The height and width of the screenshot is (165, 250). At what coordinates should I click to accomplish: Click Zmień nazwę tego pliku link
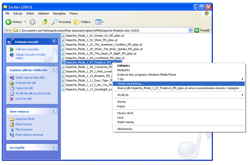click(x=30, y=78)
